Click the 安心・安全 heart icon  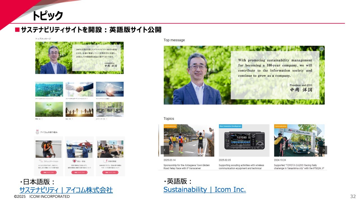[74, 161]
